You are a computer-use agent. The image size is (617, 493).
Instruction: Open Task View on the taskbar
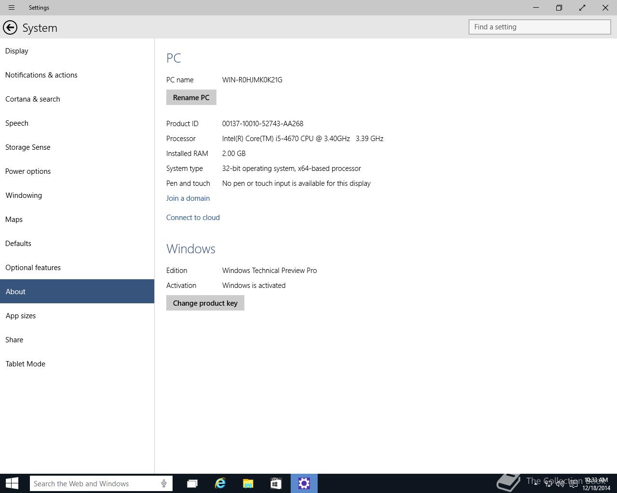click(x=192, y=483)
